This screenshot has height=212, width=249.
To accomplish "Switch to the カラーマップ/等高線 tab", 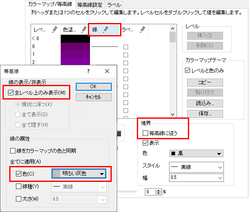I will click(50, 4).
